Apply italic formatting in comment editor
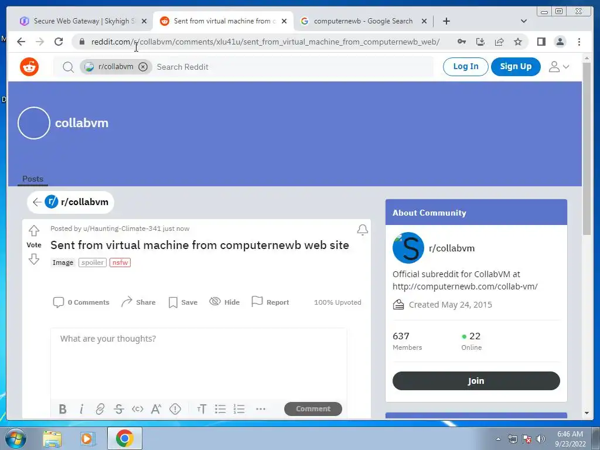Image resolution: width=600 pixels, height=450 pixels. pos(81,409)
